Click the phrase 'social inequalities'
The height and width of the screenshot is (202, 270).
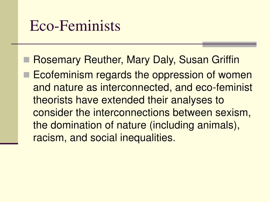(x=133, y=138)
